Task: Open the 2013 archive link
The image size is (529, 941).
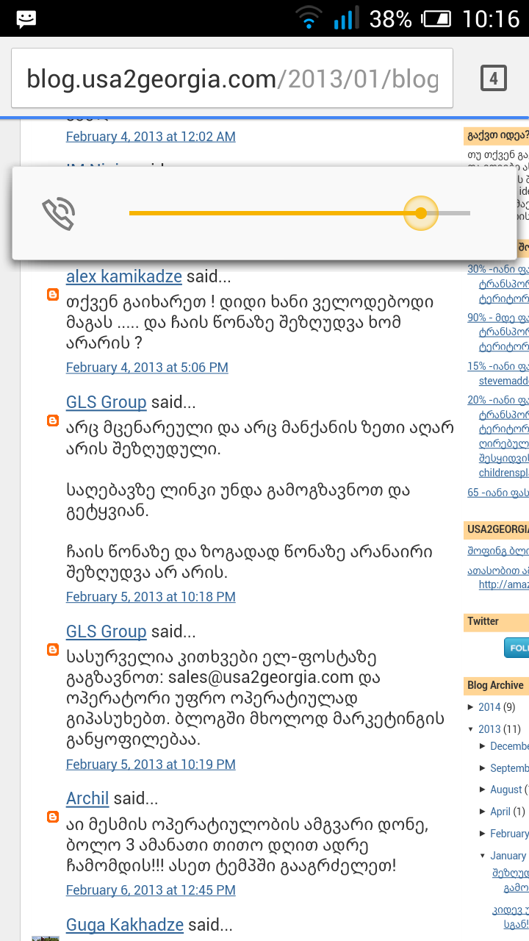Action: tap(489, 729)
